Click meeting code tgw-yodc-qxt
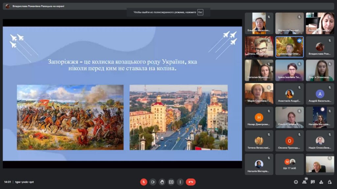Viewport: 337px width, 189px height. coord(25,182)
